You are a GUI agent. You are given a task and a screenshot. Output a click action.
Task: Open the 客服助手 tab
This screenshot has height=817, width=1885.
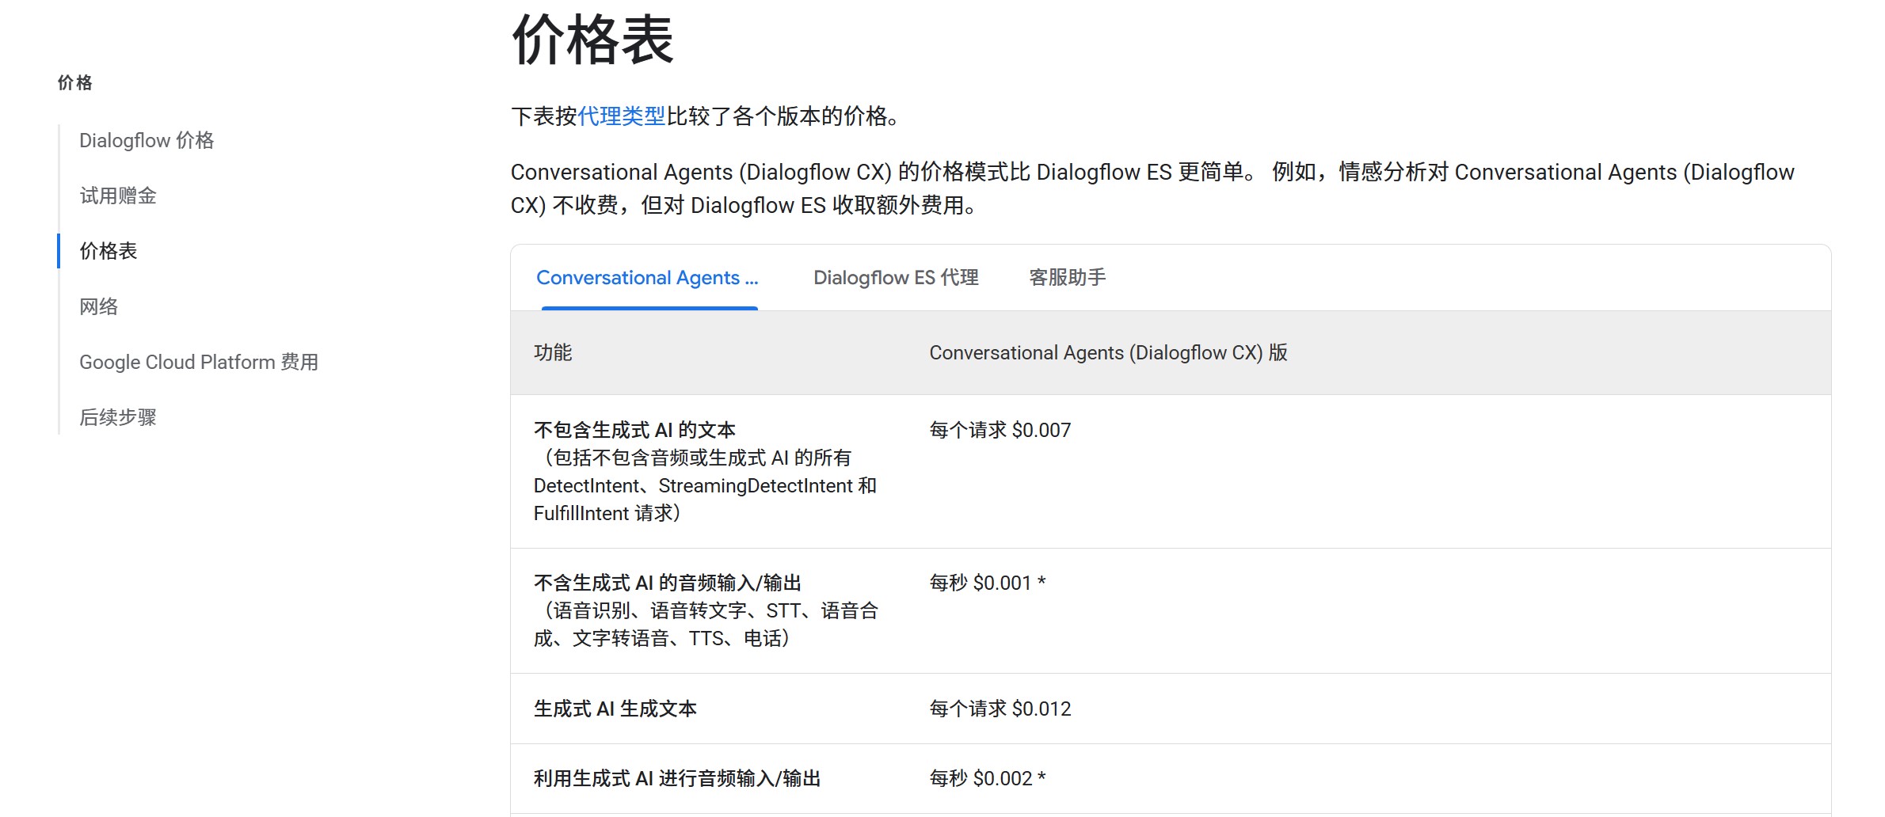click(1067, 278)
